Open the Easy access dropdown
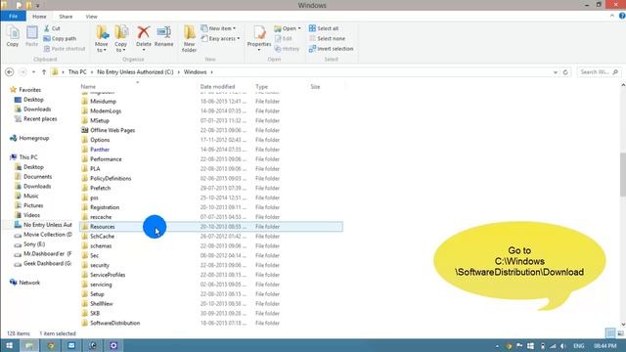The width and height of the screenshot is (626, 352). coord(220,39)
